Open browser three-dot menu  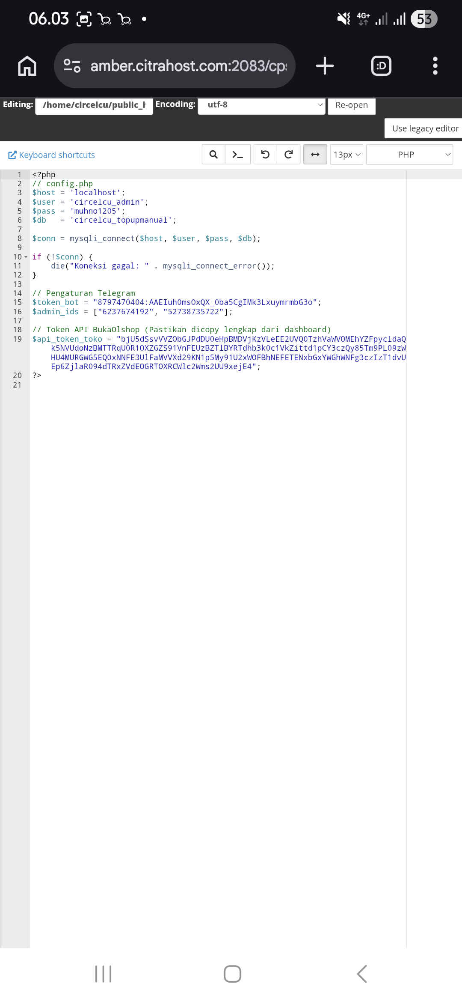435,66
